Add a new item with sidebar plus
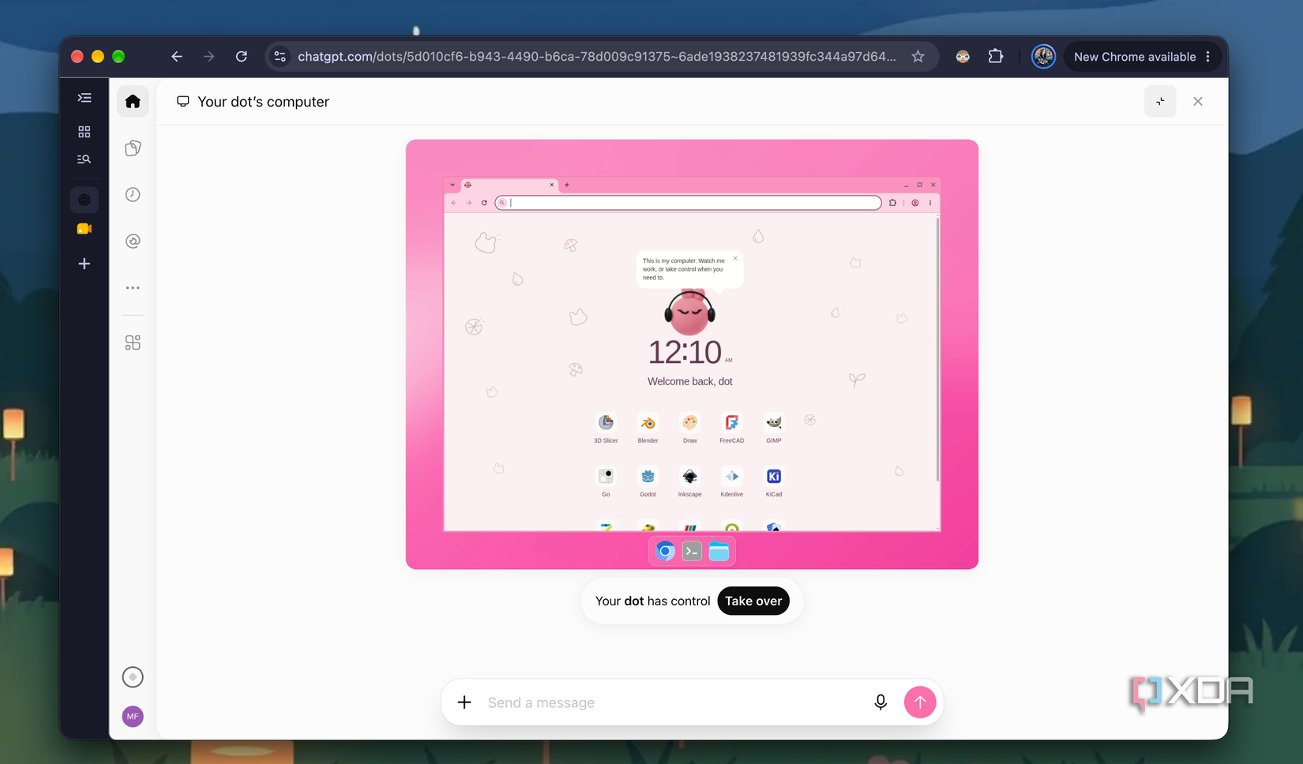Image resolution: width=1303 pixels, height=764 pixels. [x=84, y=264]
